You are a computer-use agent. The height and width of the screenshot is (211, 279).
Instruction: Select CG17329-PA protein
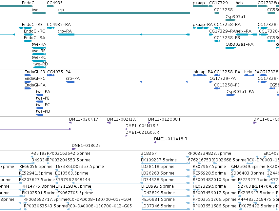tap(211, 82)
